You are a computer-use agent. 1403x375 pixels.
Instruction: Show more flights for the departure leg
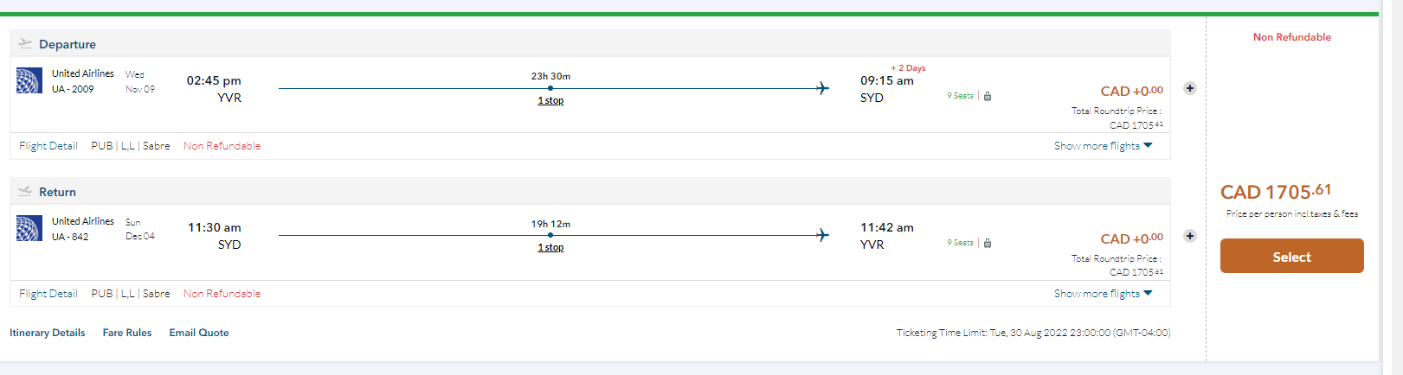[x=1103, y=146]
